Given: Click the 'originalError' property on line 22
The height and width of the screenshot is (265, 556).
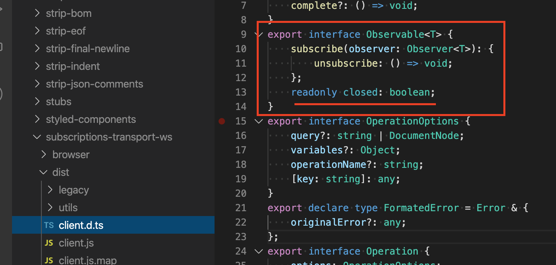Looking at the screenshot, I should pos(329,222).
